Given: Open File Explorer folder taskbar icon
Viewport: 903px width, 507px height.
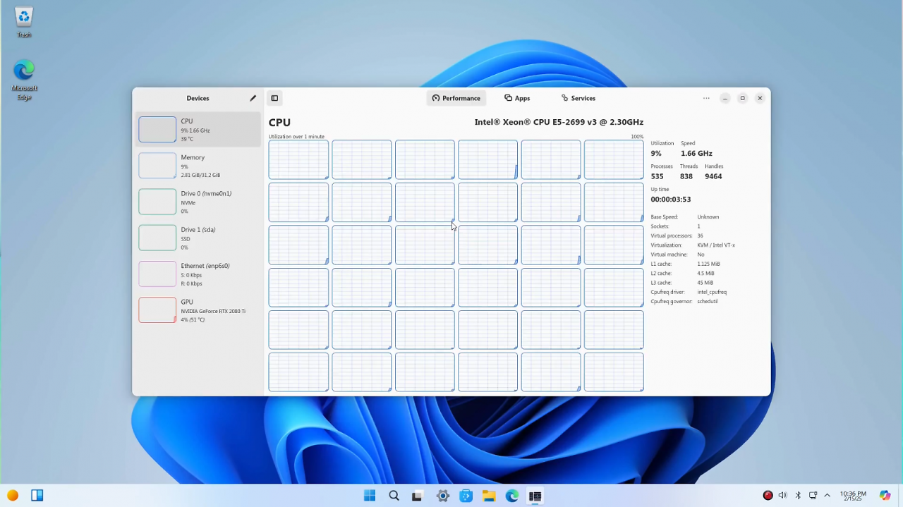Looking at the screenshot, I should coord(489,496).
